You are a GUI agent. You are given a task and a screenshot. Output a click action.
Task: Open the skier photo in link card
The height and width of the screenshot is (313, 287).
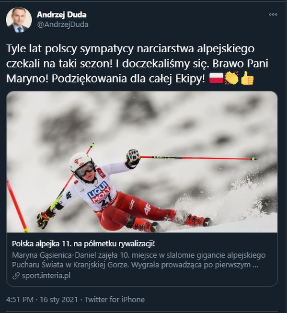[x=142, y=162]
